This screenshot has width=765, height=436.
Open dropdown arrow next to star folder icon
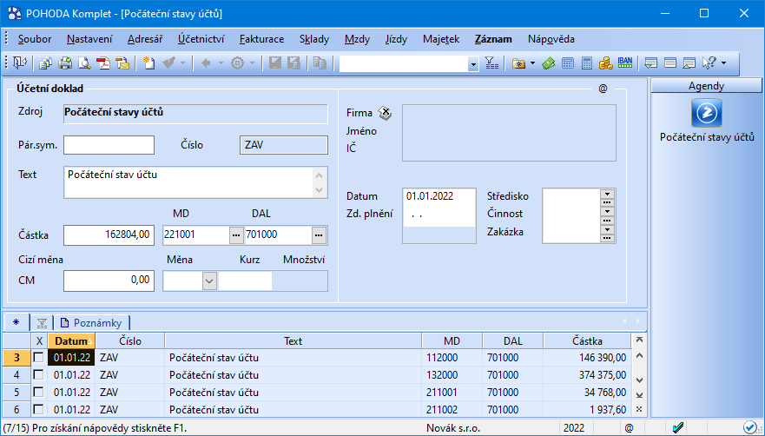532,63
